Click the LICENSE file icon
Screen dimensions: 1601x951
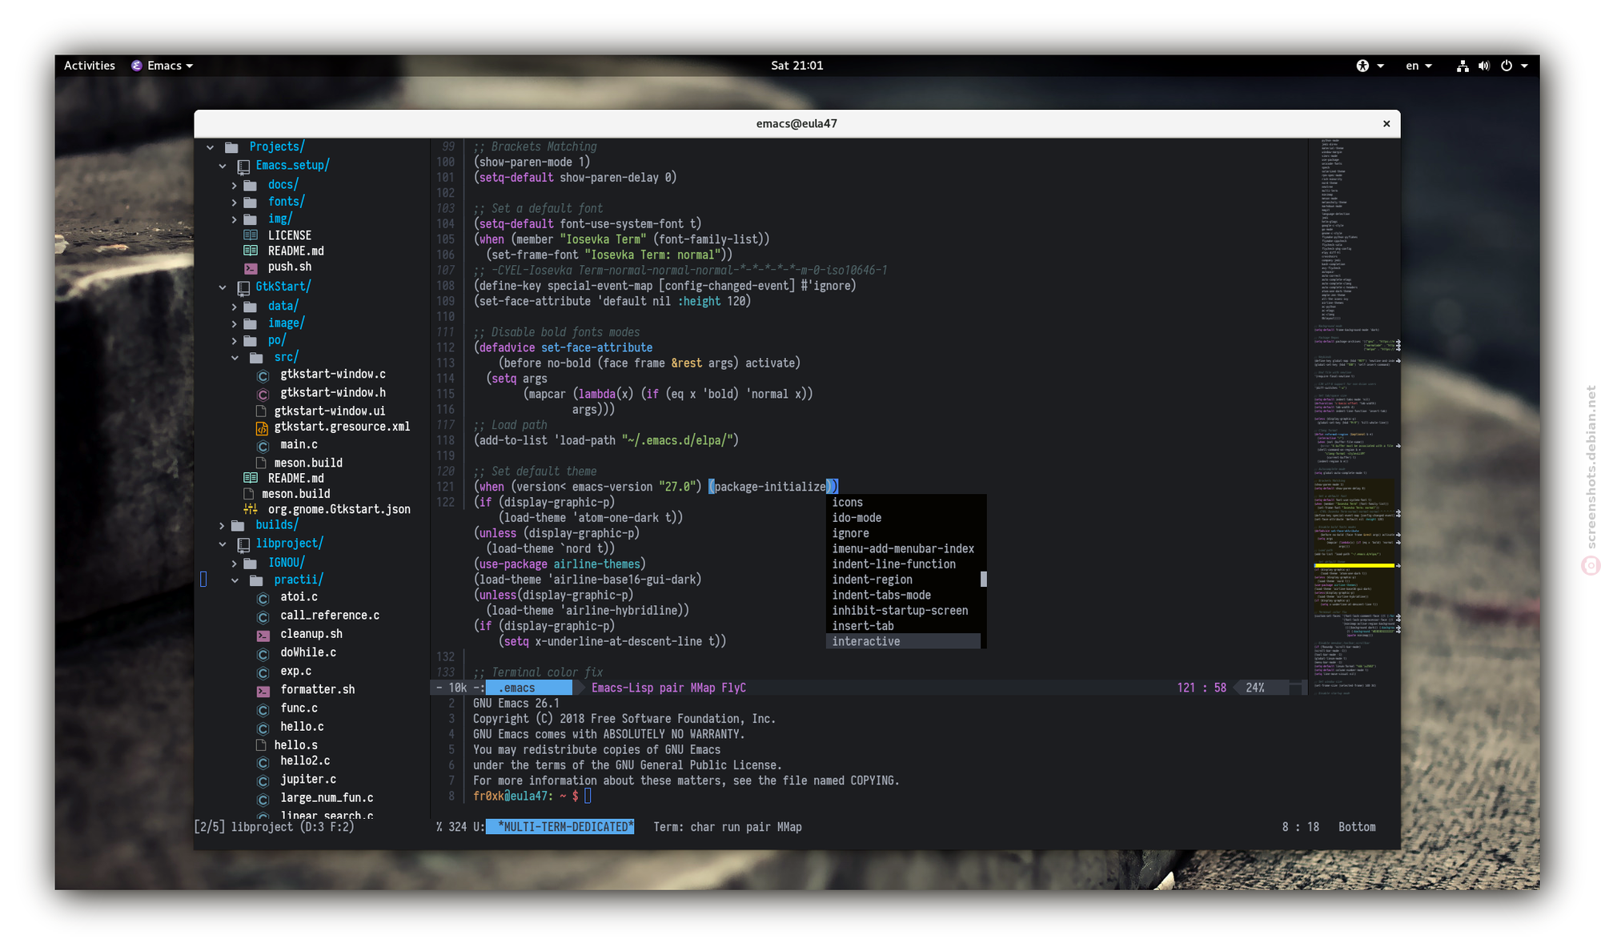point(251,235)
